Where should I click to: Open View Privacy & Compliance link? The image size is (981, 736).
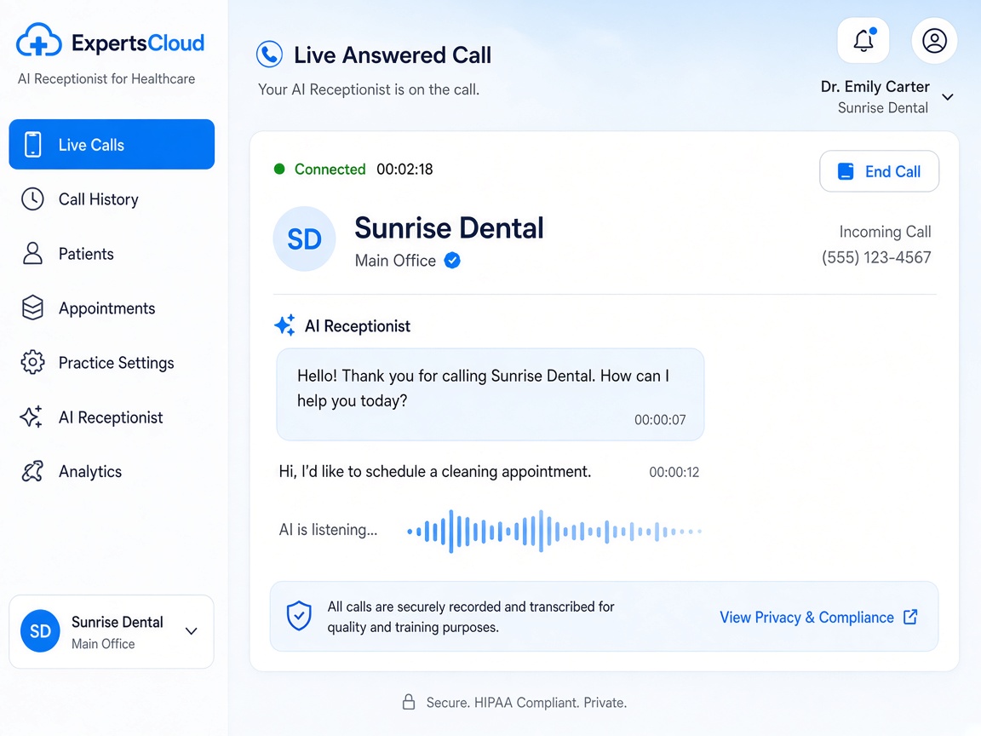click(819, 617)
